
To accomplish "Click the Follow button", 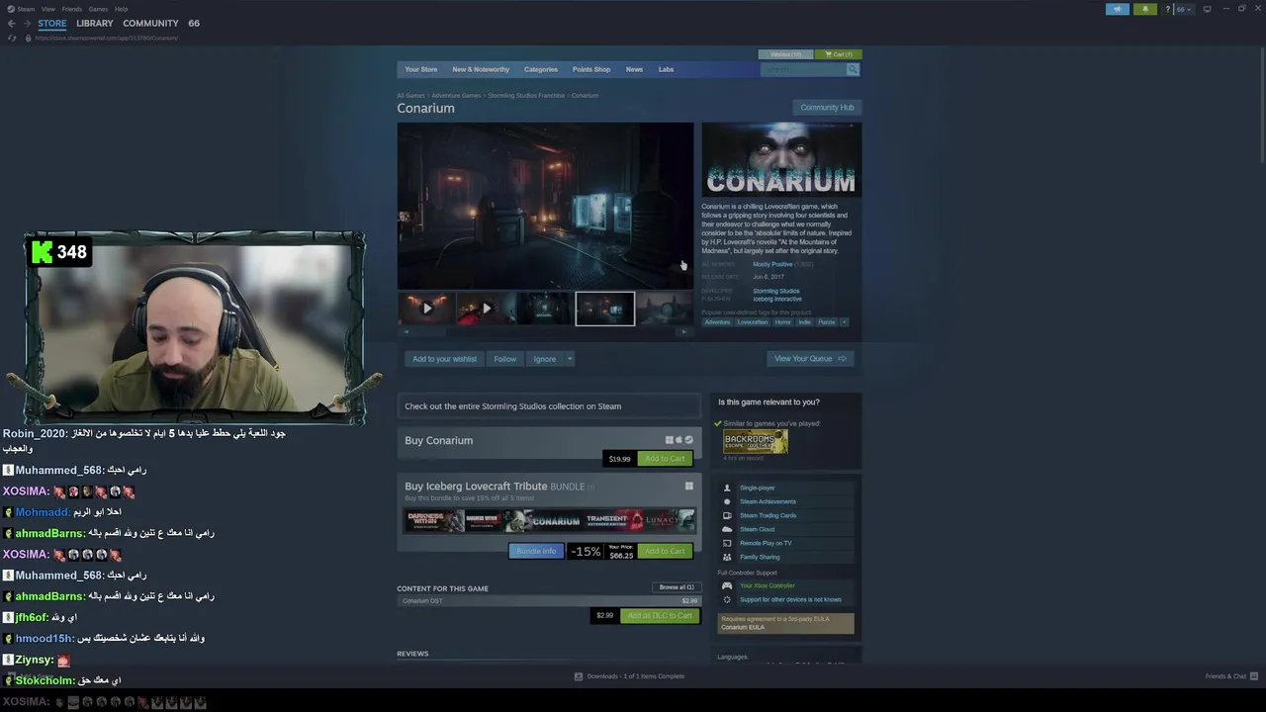I will [504, 359].
